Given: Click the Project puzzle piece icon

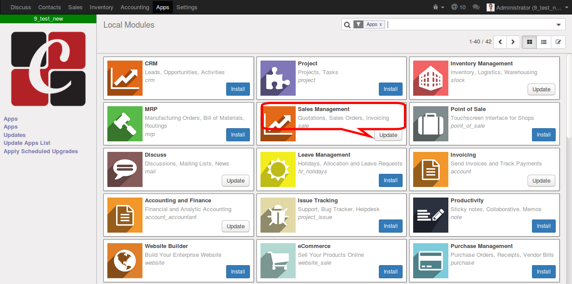Looking at the screenshot, I should [278, 78].
